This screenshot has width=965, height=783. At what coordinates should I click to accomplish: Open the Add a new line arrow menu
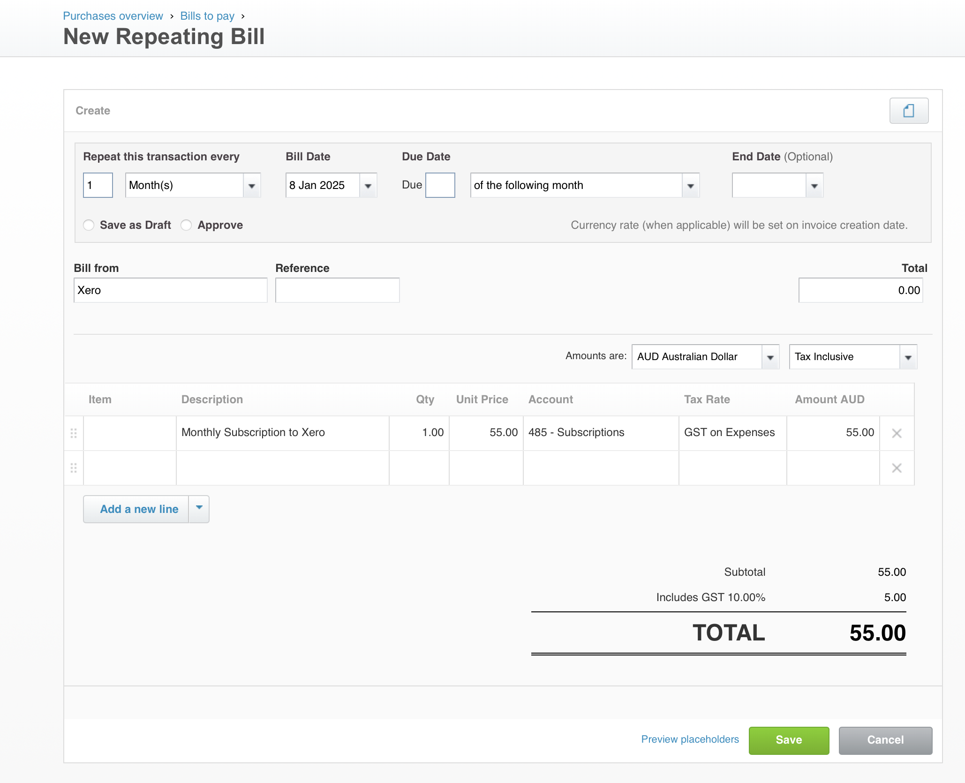point(199,509)
